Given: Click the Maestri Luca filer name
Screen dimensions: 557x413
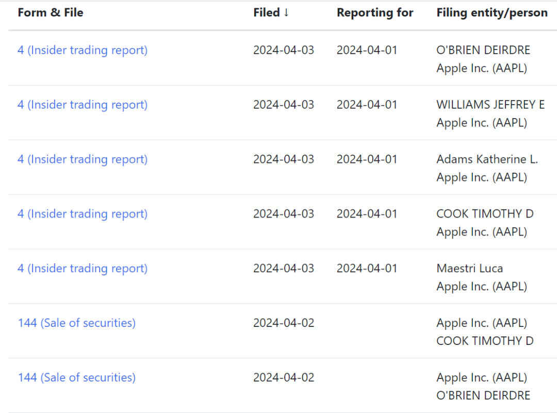Looking at the screenshot, I should pyautogui.click(x=469, y=269).
